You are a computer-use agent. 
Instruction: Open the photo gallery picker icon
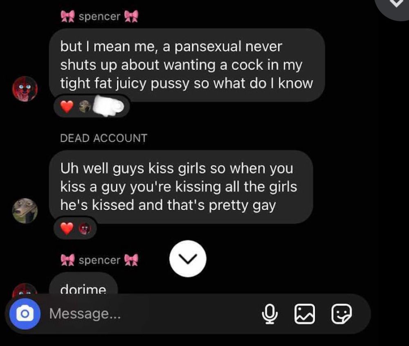(x=304, y=314)
